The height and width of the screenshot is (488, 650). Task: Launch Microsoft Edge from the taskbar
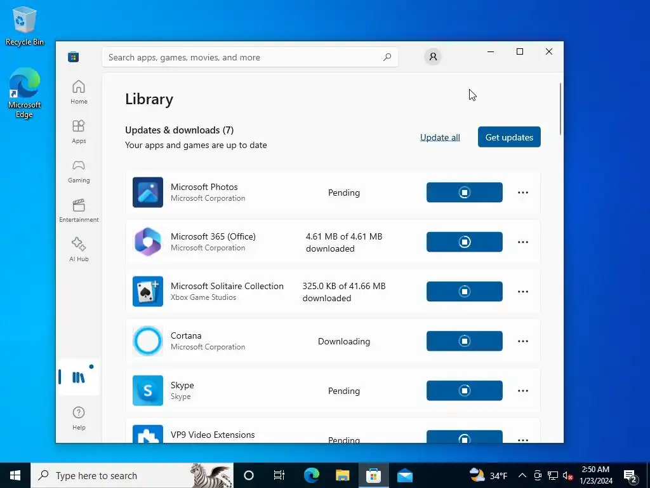pyautogui.click(x=311, y=475)
